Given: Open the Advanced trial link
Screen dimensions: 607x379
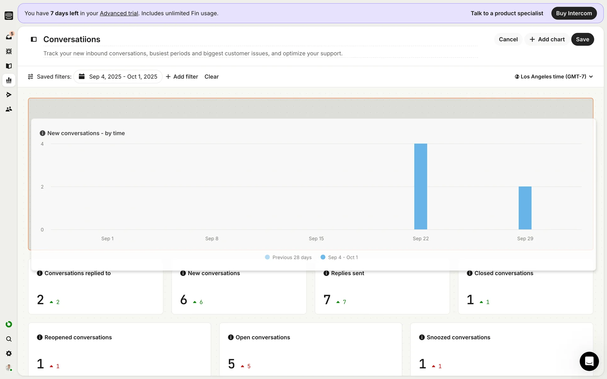Looking at the screenshot, I should pos(119,13).
